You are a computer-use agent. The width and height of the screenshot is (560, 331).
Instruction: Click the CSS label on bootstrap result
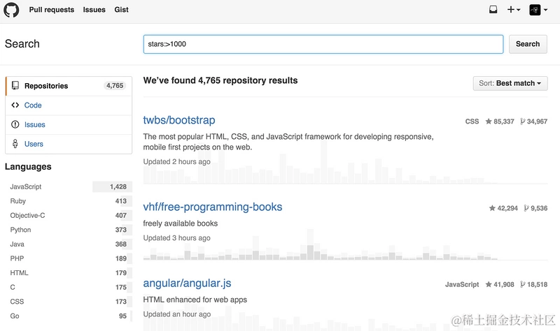[472, 122]
